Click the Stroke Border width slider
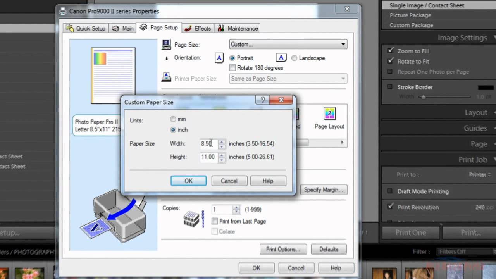The height and width of the screenshot is (279, 496). tap(446, 97)
